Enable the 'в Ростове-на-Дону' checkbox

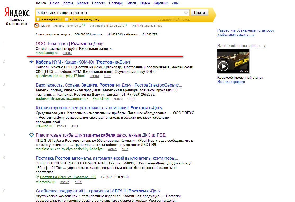(67, 19)
